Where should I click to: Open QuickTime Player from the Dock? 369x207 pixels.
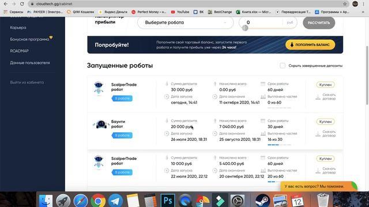pyautogui.click(x=185, y=201)
